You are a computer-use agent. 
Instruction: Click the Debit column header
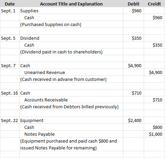pos(134,4)
